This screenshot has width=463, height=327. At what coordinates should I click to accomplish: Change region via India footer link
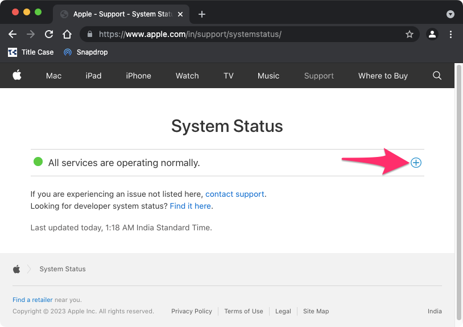point(435,311)
